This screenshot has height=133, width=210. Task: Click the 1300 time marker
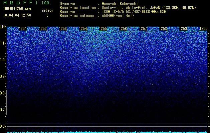(203, 29)
